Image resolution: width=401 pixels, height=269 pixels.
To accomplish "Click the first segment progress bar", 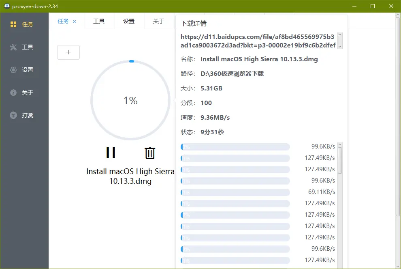I will tap(235, 147).
